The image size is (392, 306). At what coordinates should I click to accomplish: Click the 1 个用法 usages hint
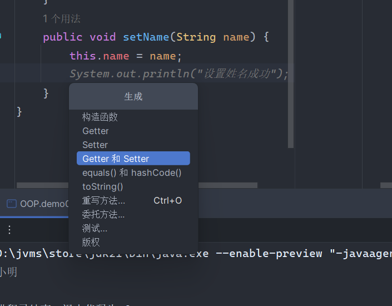(62, 19)
